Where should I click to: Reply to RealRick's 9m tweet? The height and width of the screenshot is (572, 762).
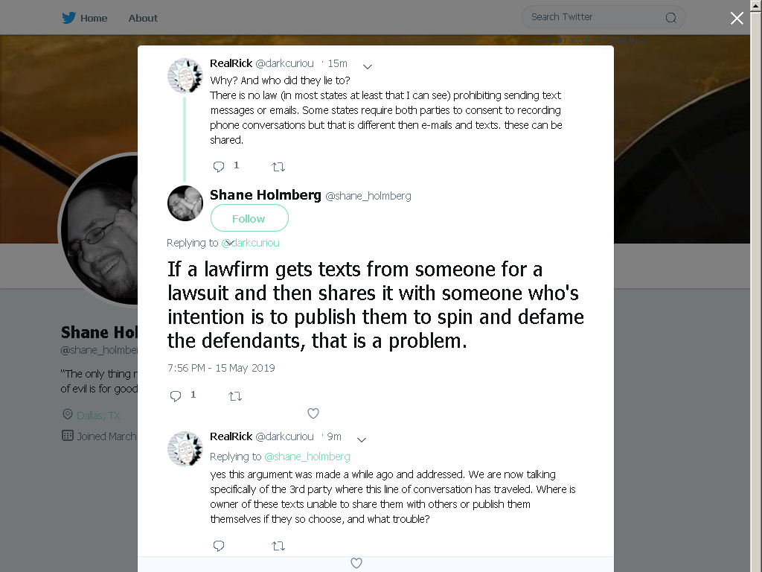pyautogui.click(x=219, y=546)
